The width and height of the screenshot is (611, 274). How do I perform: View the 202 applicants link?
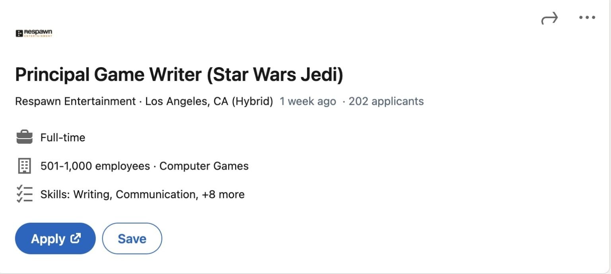pyautogui.click(x=386, y=101)
